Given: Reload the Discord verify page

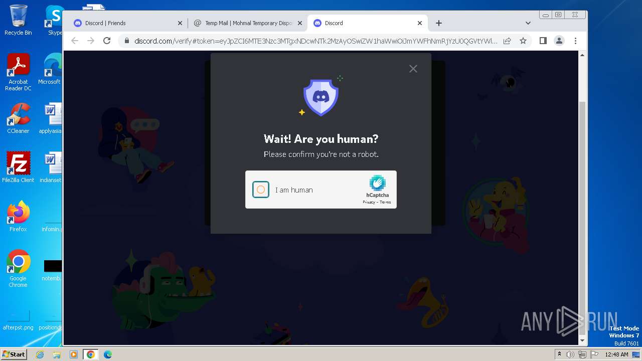Looking at the screenshot, I should [x=107, y=41].
